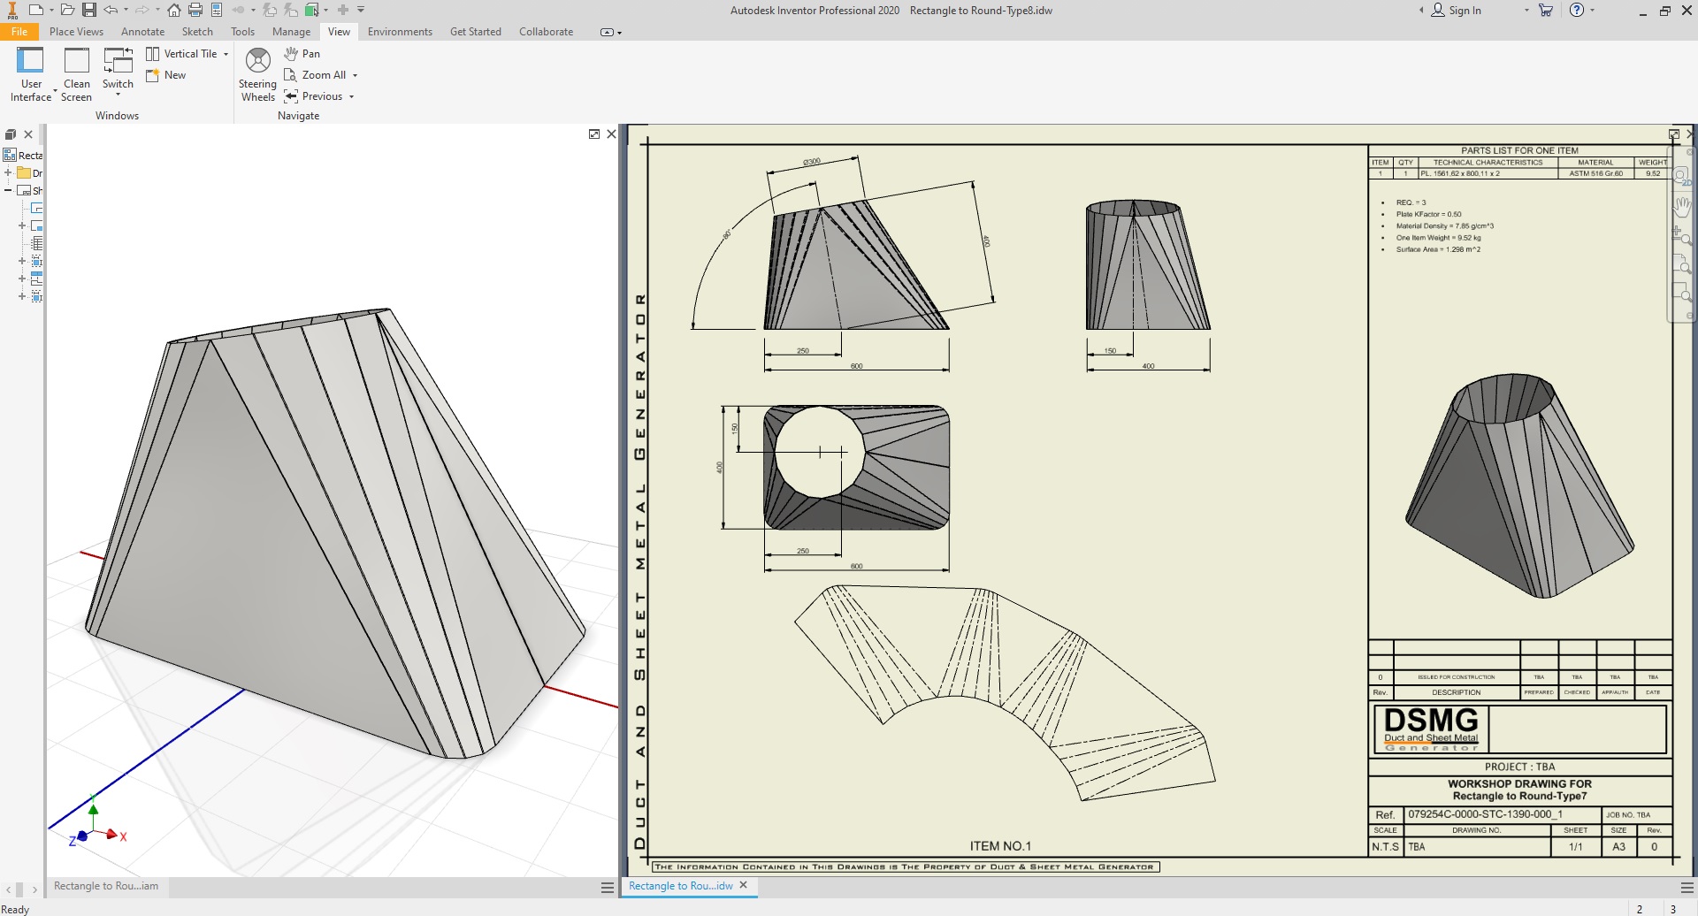Switch to the Place Views tab
Viewport: 1698px width, 916px height.
pos(76,32)
